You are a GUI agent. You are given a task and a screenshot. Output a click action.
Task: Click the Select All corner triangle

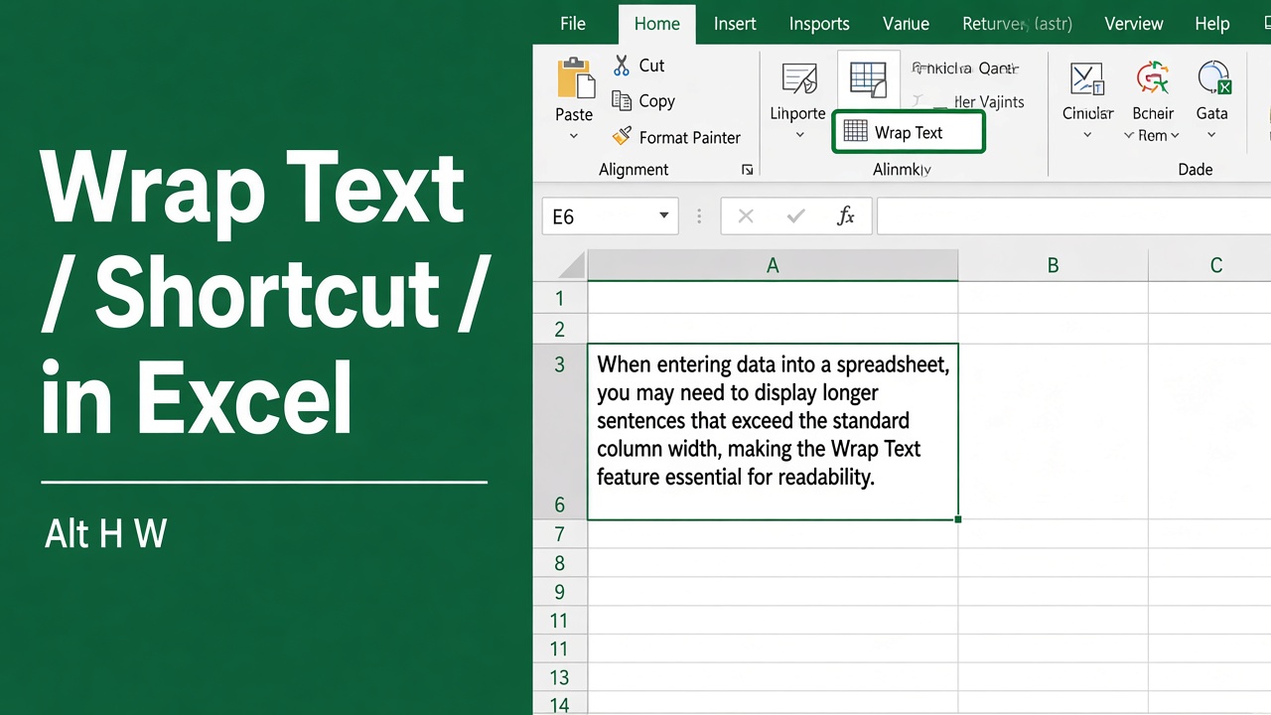coord(570,265)
